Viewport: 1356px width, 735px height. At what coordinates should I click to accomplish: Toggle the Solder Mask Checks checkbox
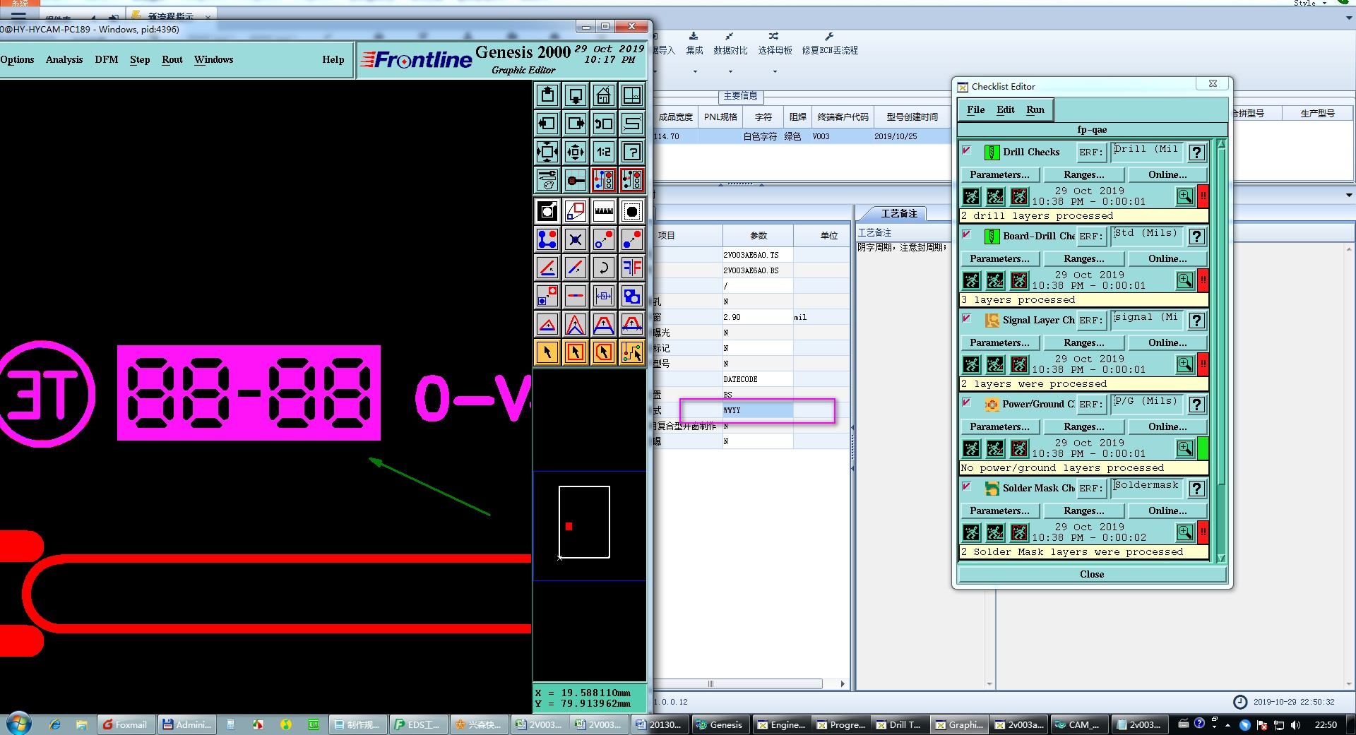[967, 486]
